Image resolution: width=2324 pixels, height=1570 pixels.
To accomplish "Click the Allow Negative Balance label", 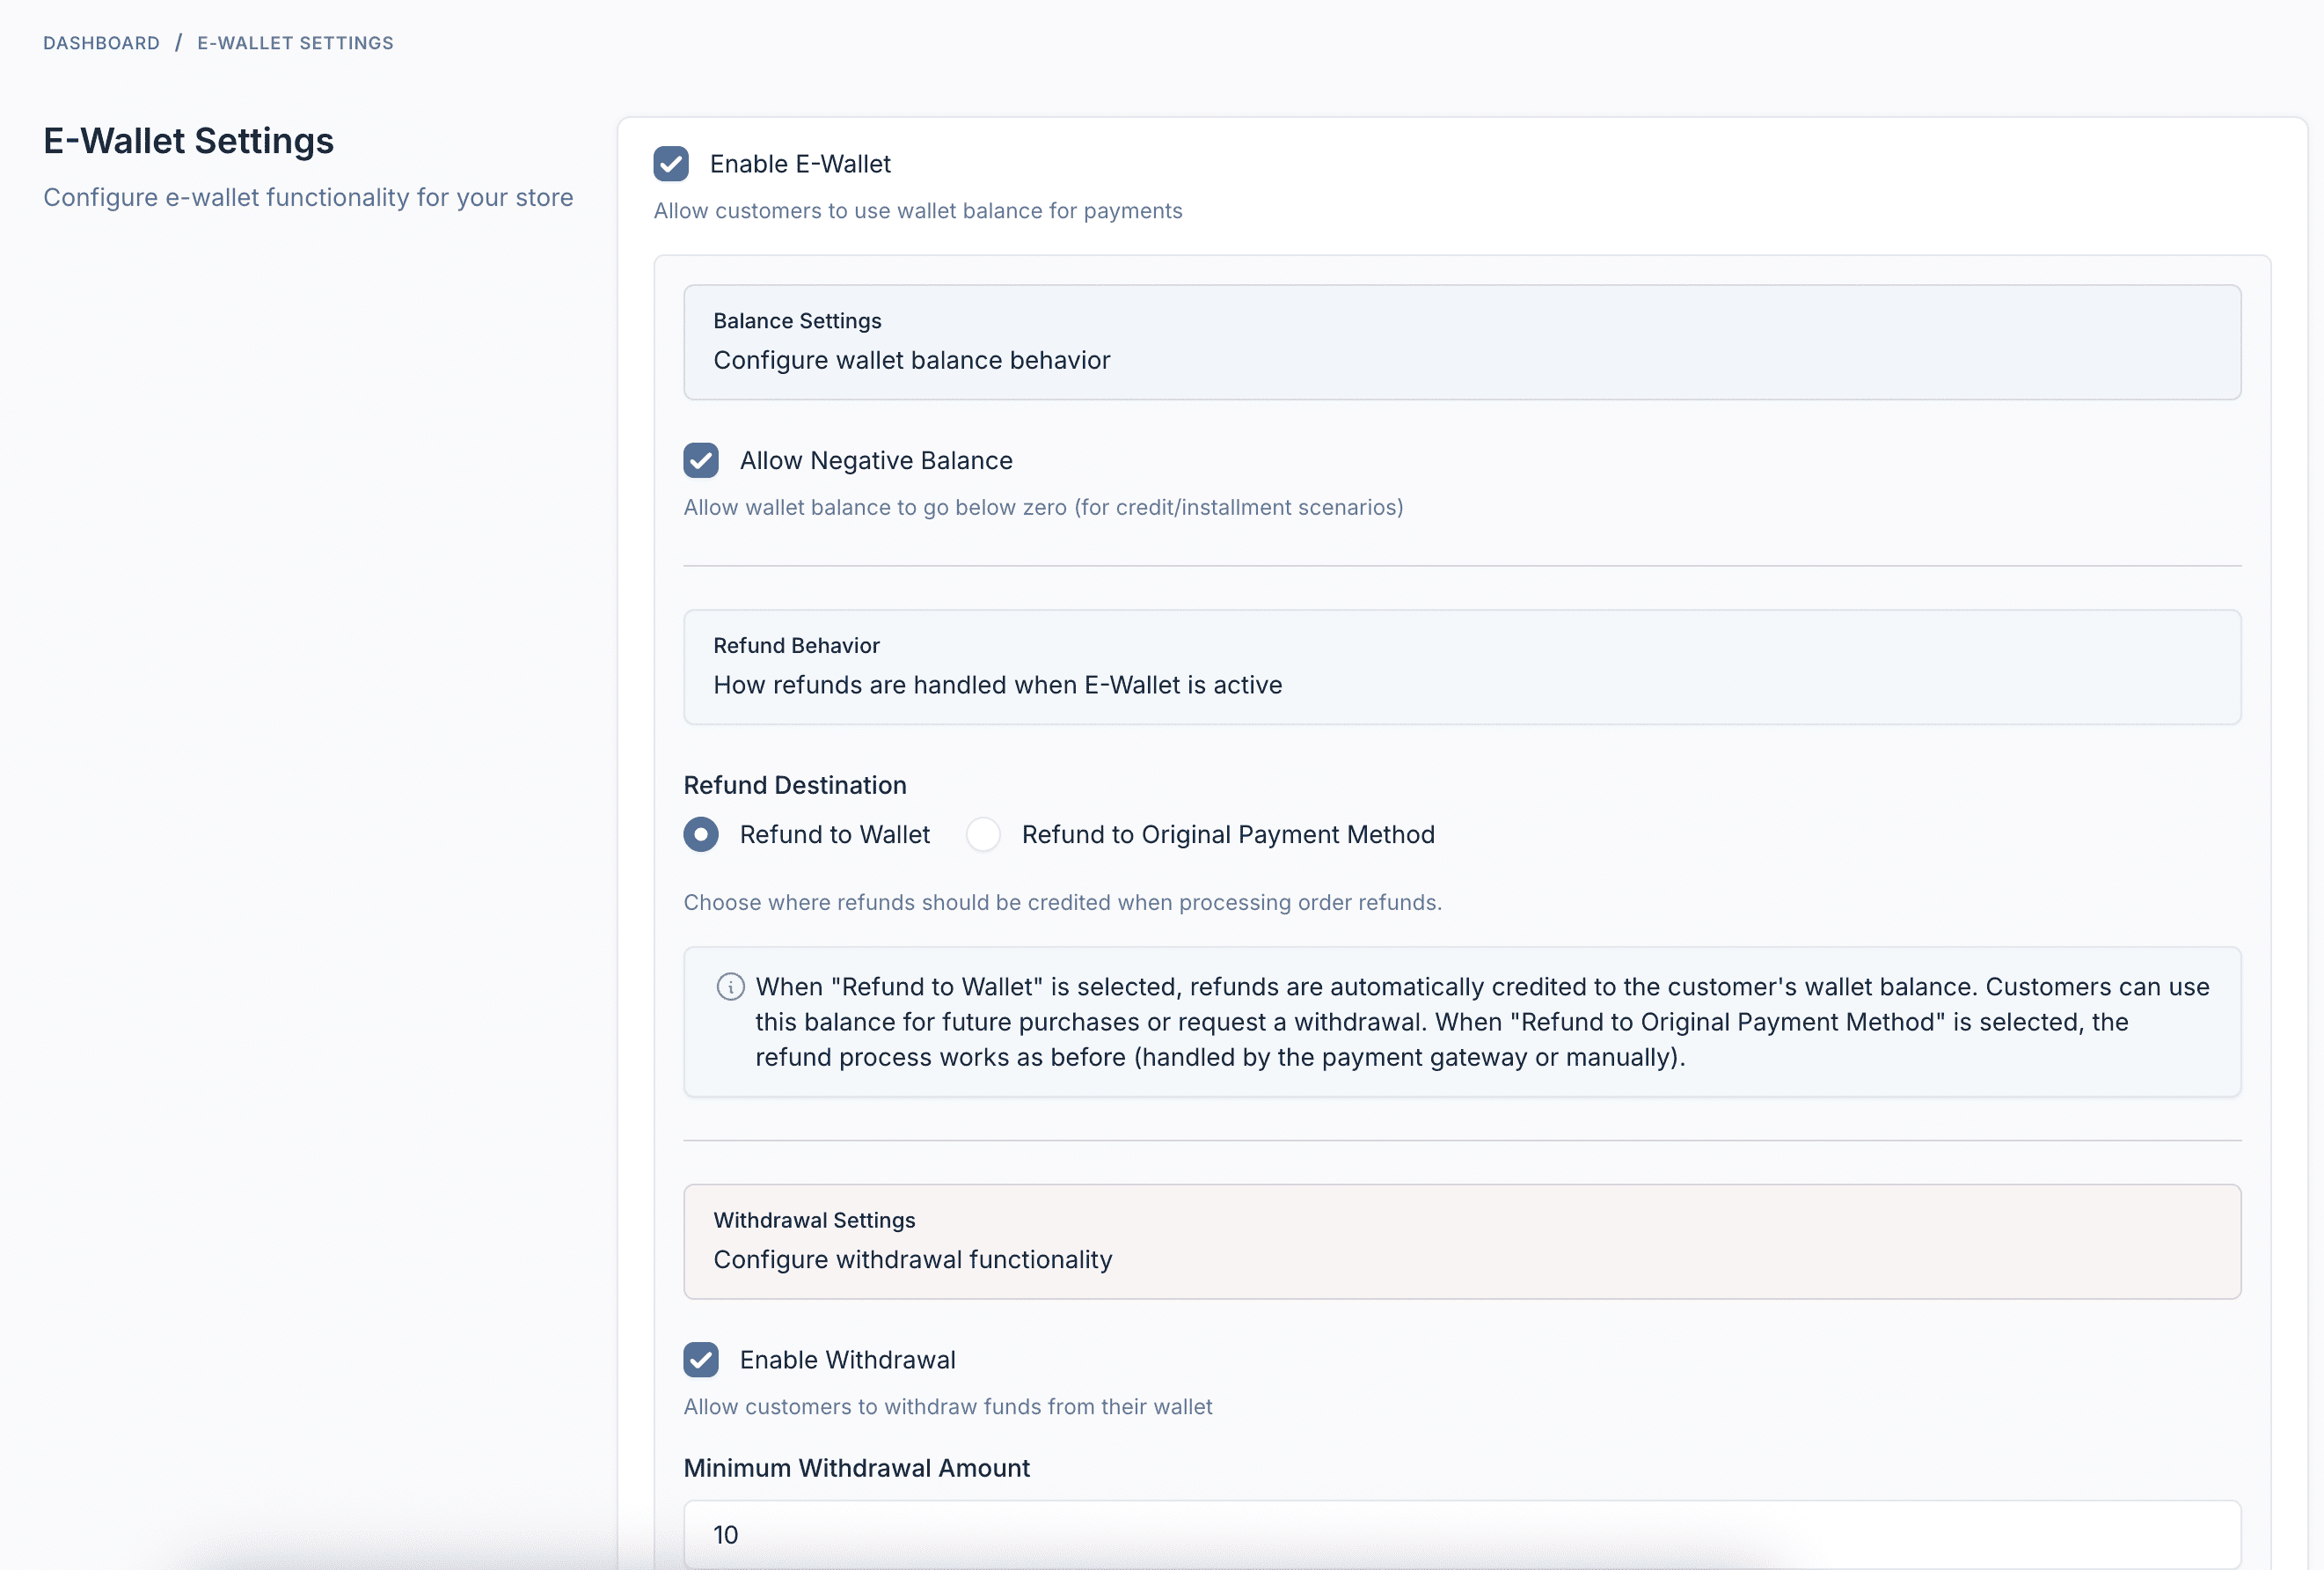I will [875, 460].
